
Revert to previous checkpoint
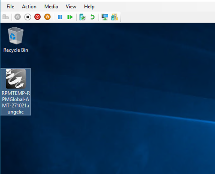point(93,17)
